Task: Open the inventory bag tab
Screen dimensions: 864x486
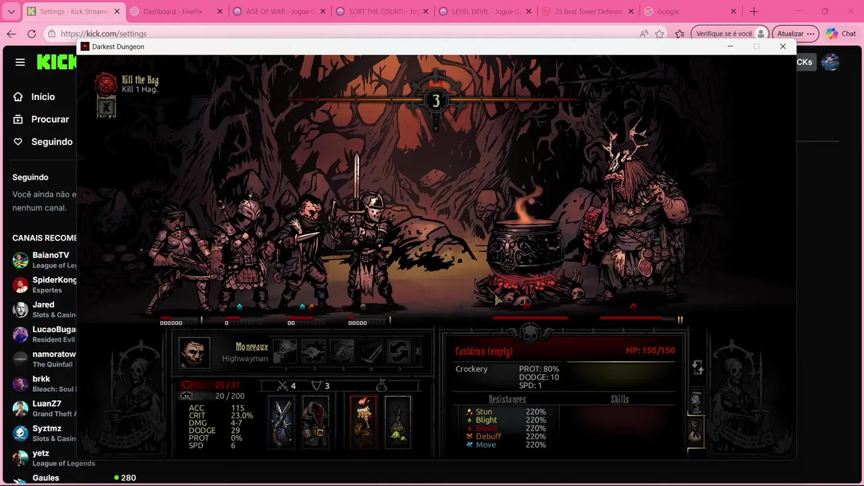Action: click(696, 431)
